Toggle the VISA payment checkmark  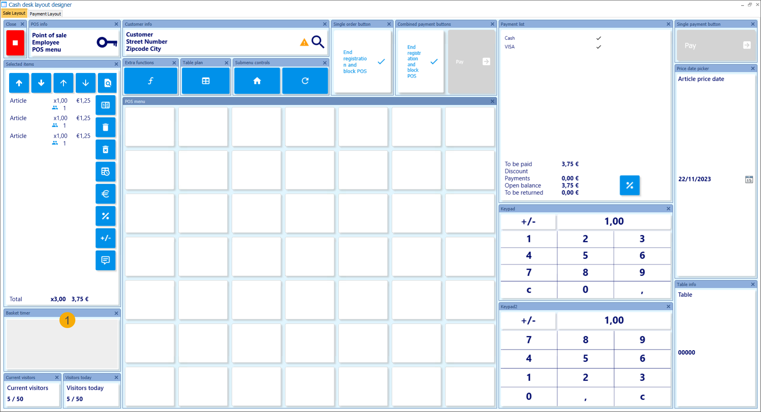[598, 47]
